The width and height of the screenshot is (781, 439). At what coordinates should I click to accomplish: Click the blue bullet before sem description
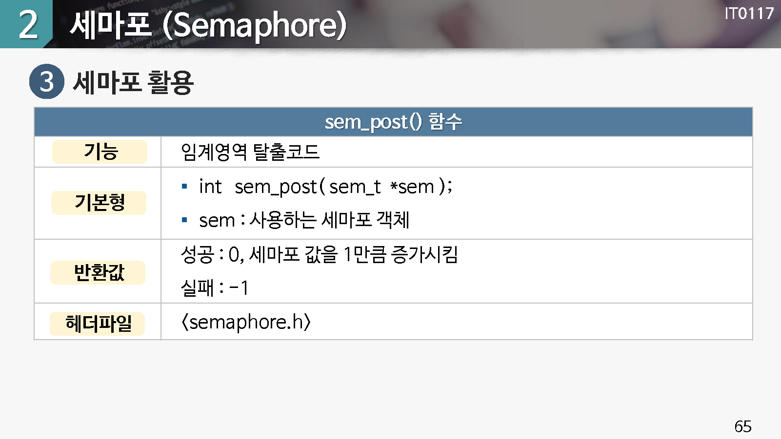tap(184, 220)
